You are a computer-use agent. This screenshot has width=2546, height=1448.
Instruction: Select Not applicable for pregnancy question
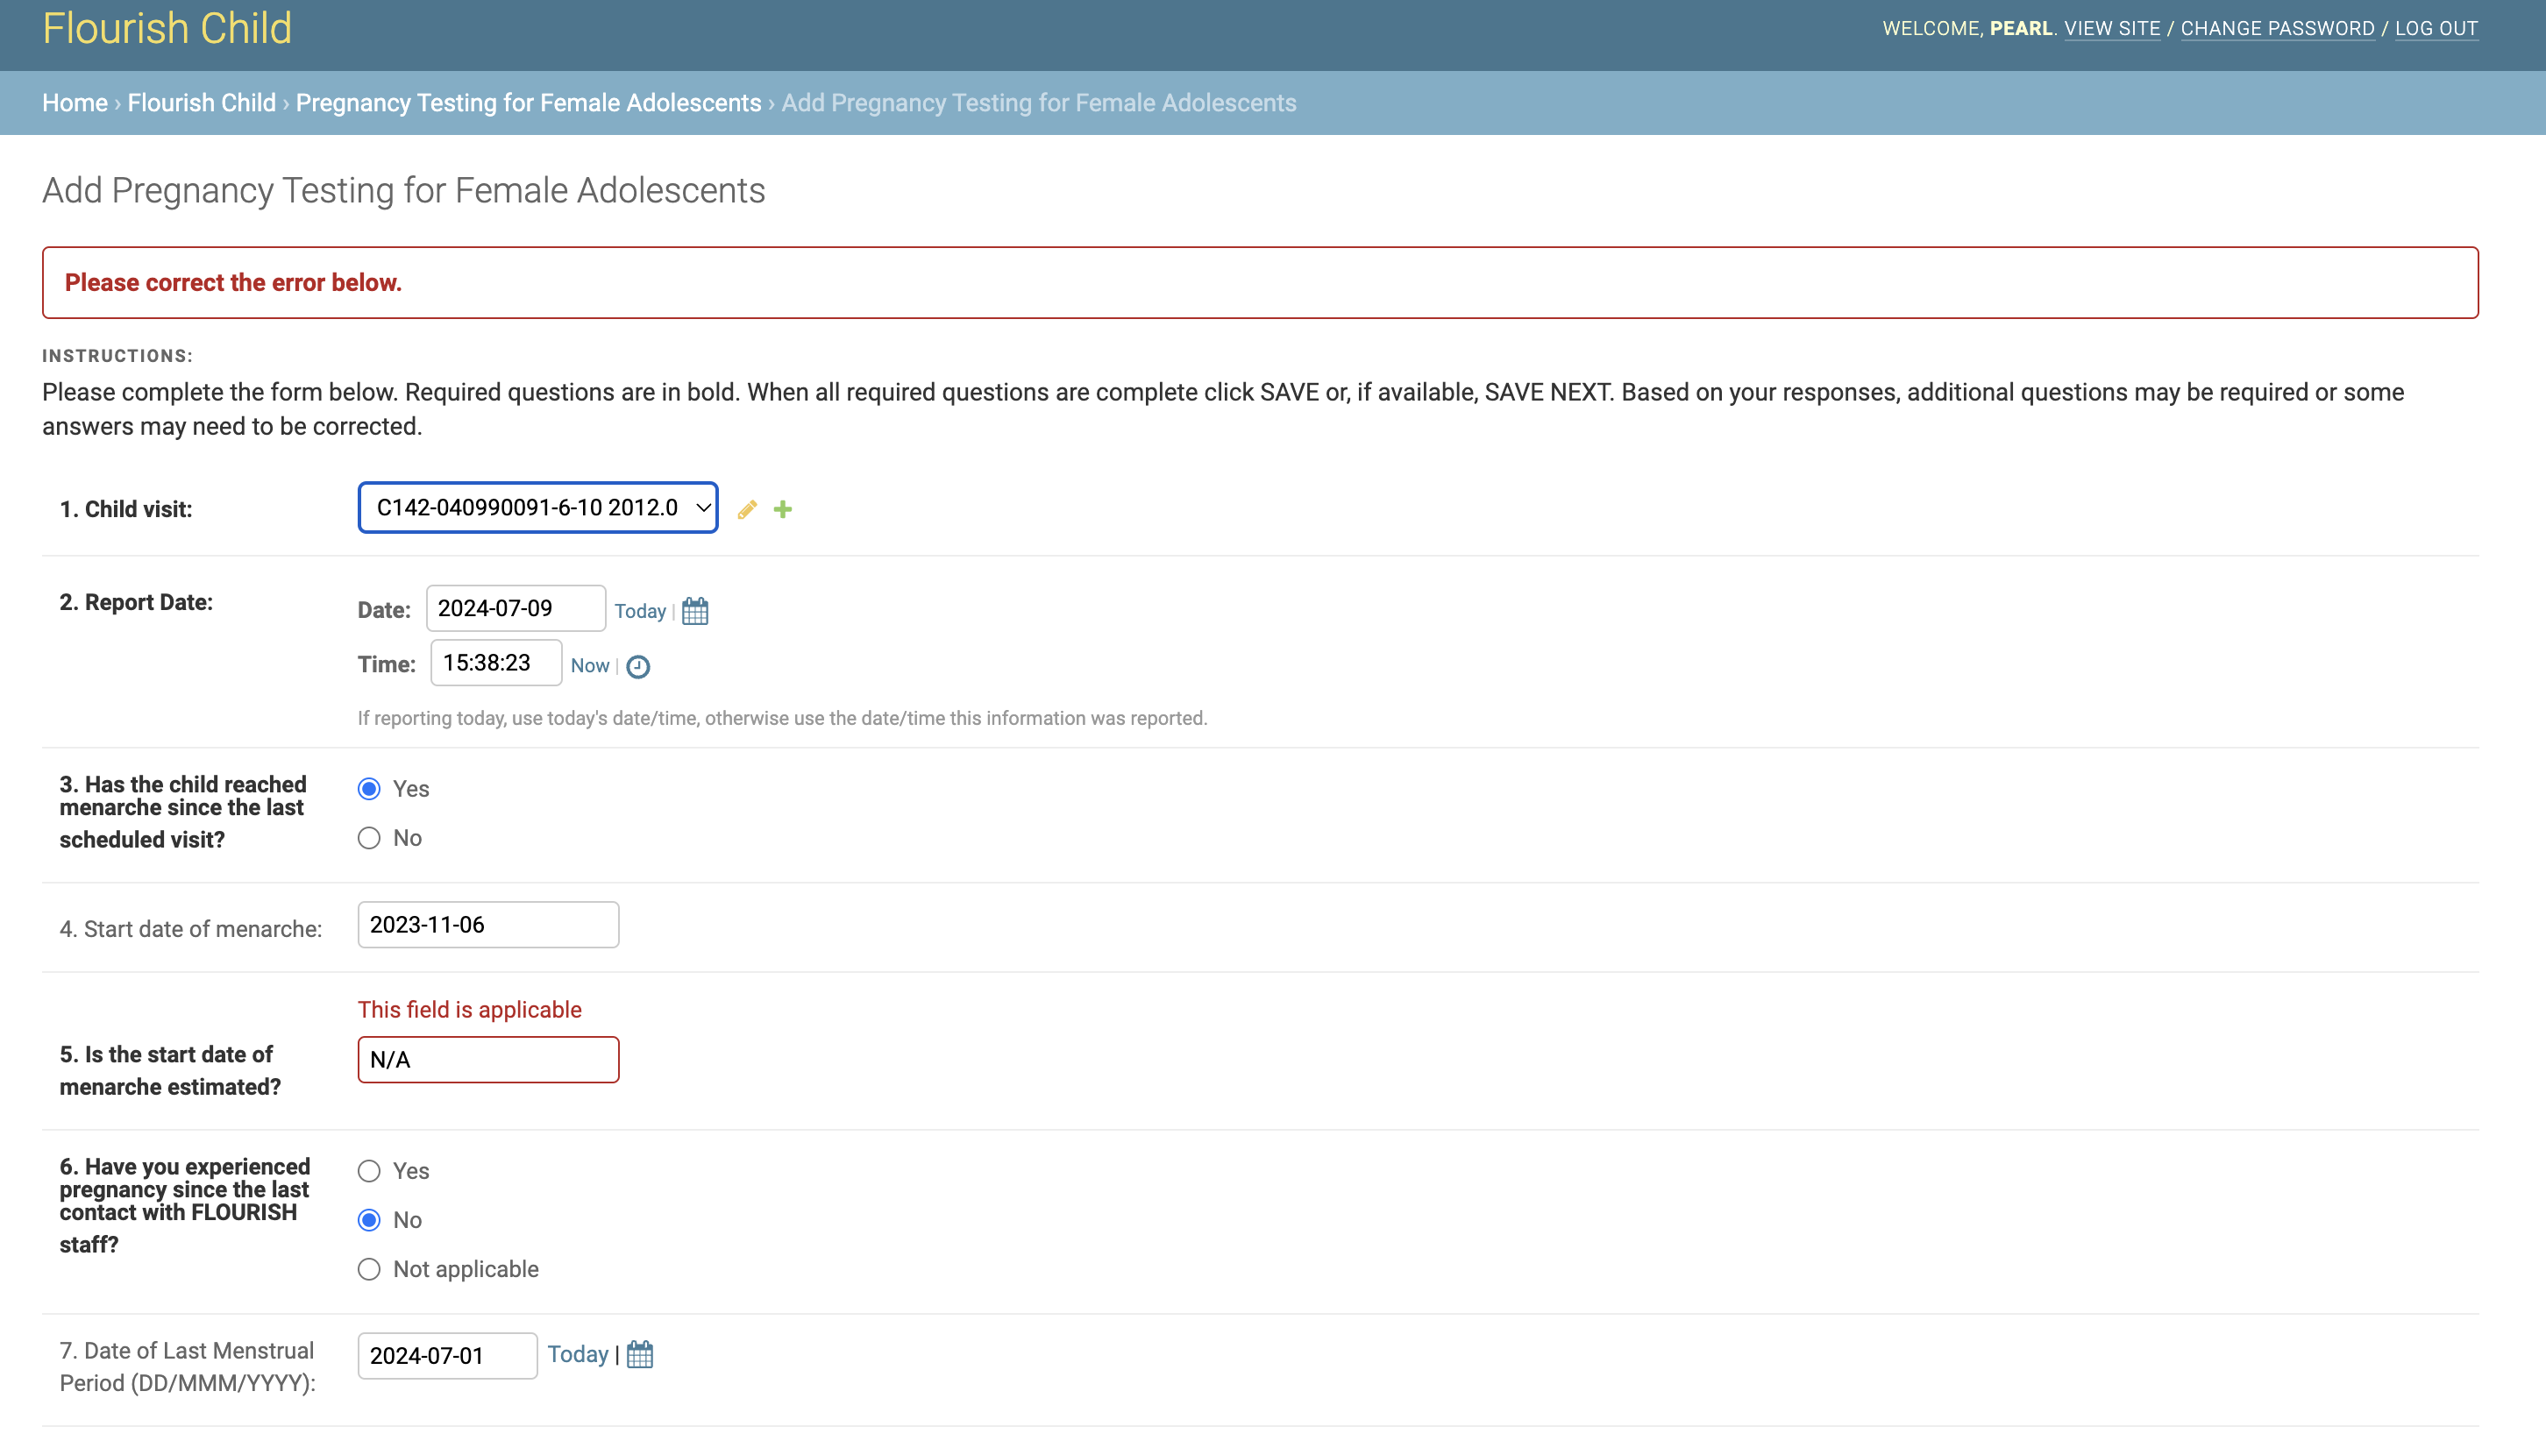coord(369,1270)
